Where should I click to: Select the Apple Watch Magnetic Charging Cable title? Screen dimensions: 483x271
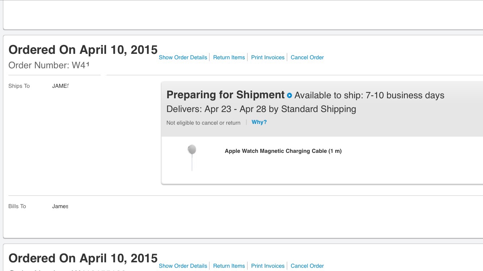tap(283, 151)
